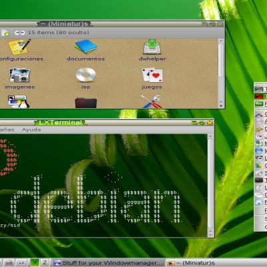
Task: Click the playing cards icon in side menu
Action: pos(259,136)
